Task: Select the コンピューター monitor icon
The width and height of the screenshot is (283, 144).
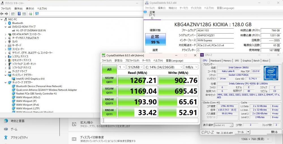Action: [10, 49]
